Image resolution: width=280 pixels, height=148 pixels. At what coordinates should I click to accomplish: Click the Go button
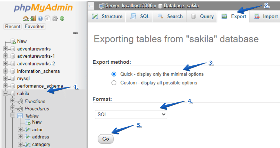pyautogui.click(x=106, y=139)
